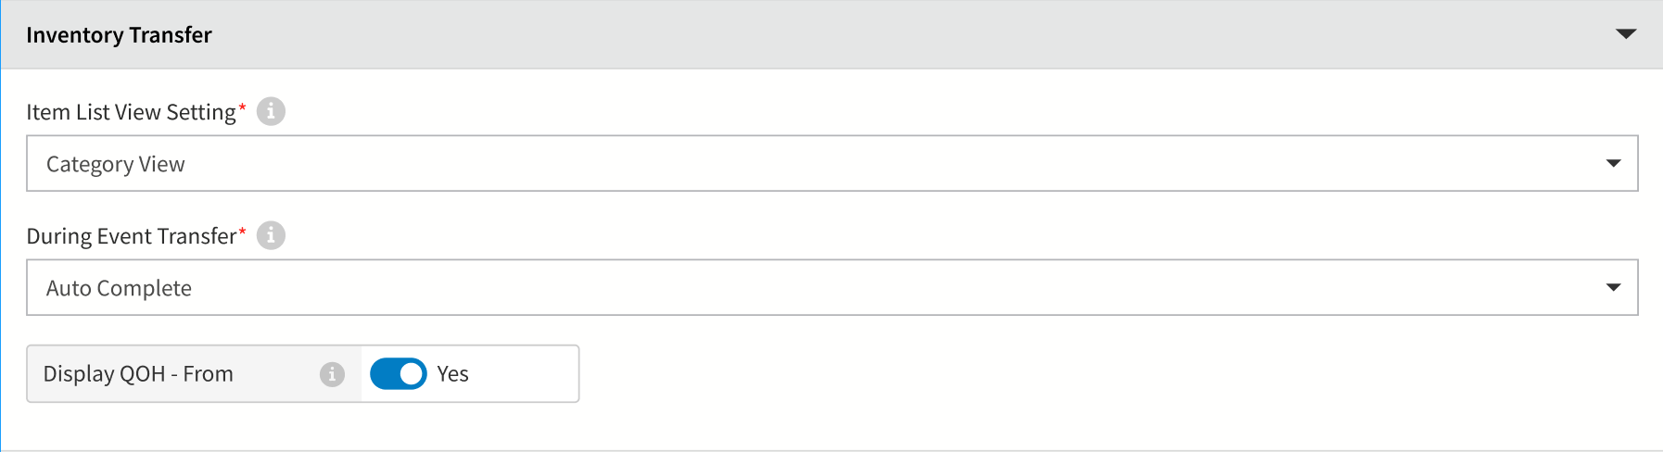This screenshot has height=452, width=1663.
Task: Click the During Event Transfer label
Action: [131, 236]
